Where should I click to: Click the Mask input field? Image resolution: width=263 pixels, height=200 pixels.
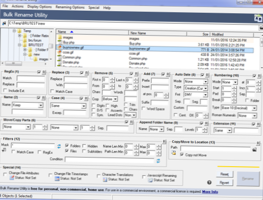click(x=33, y=146)
